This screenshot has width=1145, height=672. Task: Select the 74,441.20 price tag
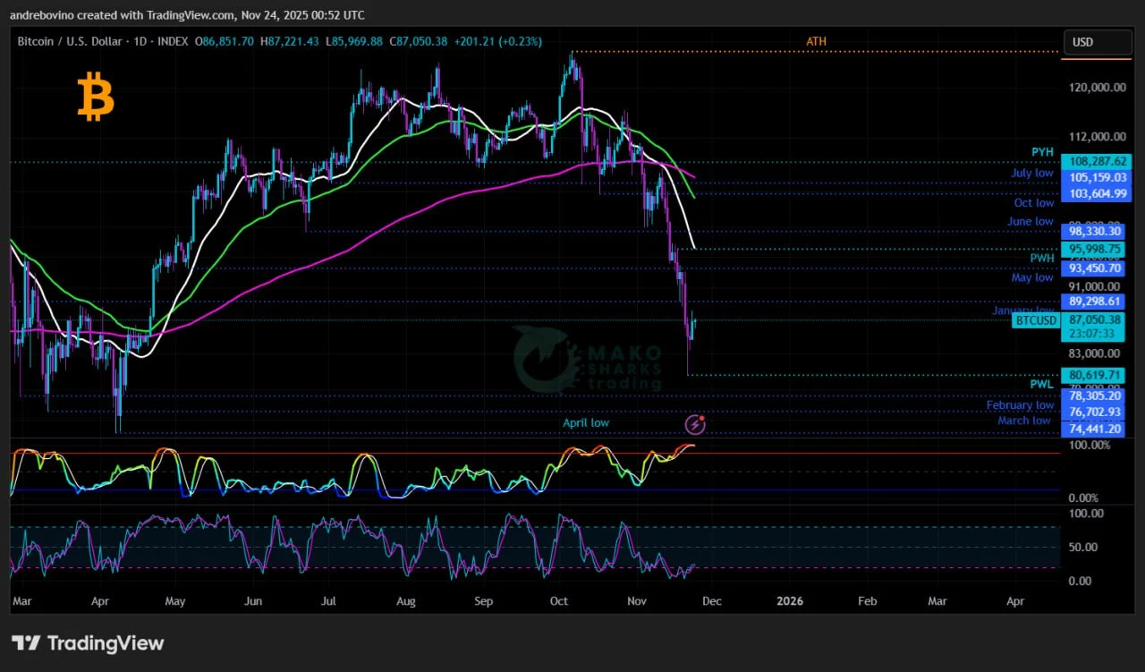pyautogui.click(x=1096, y=429)
